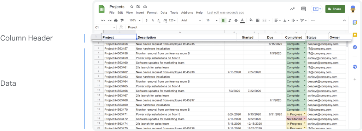362x131 pixels.
Task: Open the Add-ons menu
Action: (x=187, y=13)
